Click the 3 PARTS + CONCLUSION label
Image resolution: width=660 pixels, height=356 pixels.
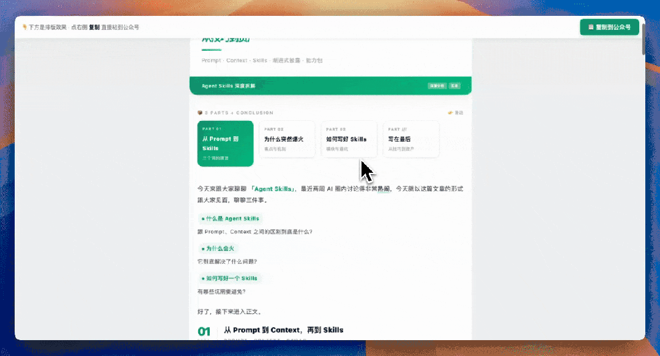click(239, 112)
